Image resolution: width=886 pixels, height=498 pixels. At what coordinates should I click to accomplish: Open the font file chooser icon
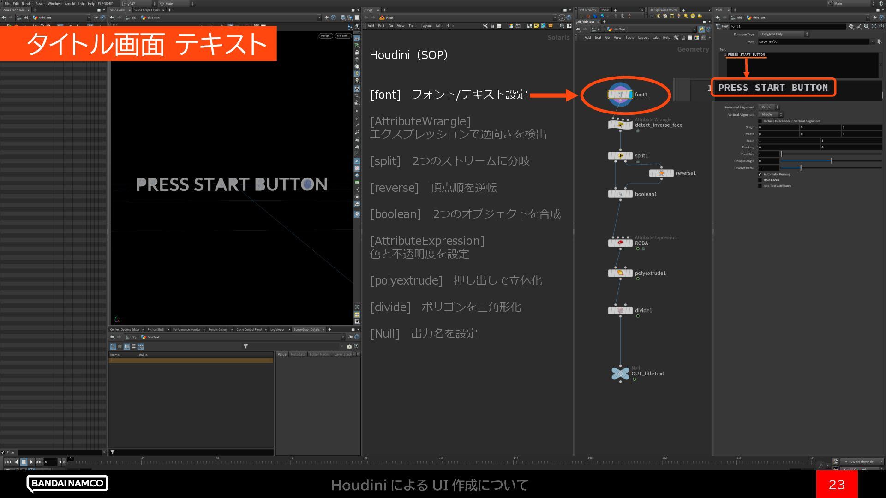[879, 41]
